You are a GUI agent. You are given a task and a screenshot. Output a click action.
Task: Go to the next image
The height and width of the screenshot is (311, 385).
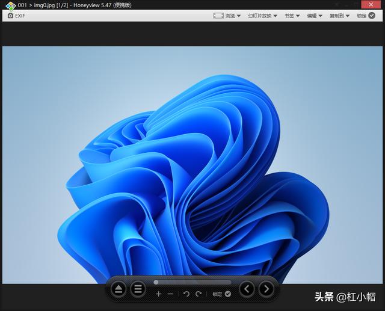pyautogui.click(x=266, y=289)
